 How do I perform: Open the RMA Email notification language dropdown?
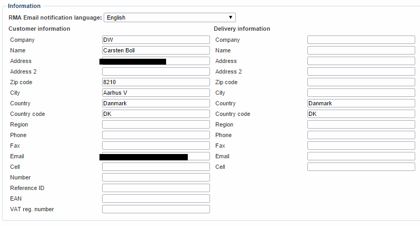coord(169,17)
